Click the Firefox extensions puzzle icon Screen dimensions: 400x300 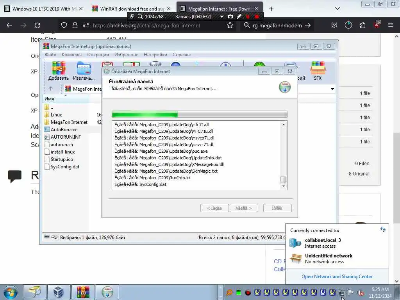362,25
